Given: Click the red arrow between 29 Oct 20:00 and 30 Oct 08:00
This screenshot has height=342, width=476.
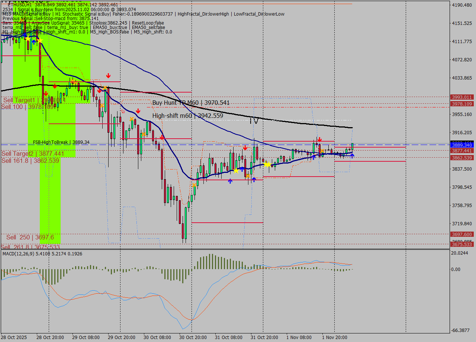Looking at the screenshot, I should (138, 111).
